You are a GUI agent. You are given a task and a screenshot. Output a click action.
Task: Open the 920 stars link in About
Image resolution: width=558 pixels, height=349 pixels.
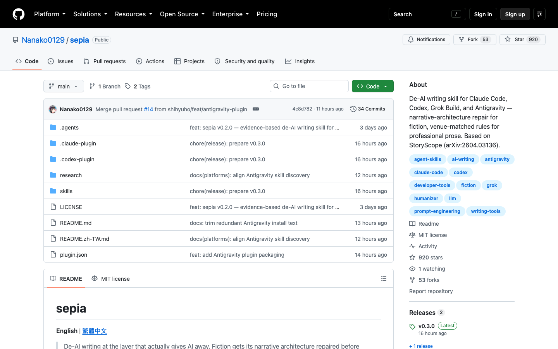click(426, 257)
